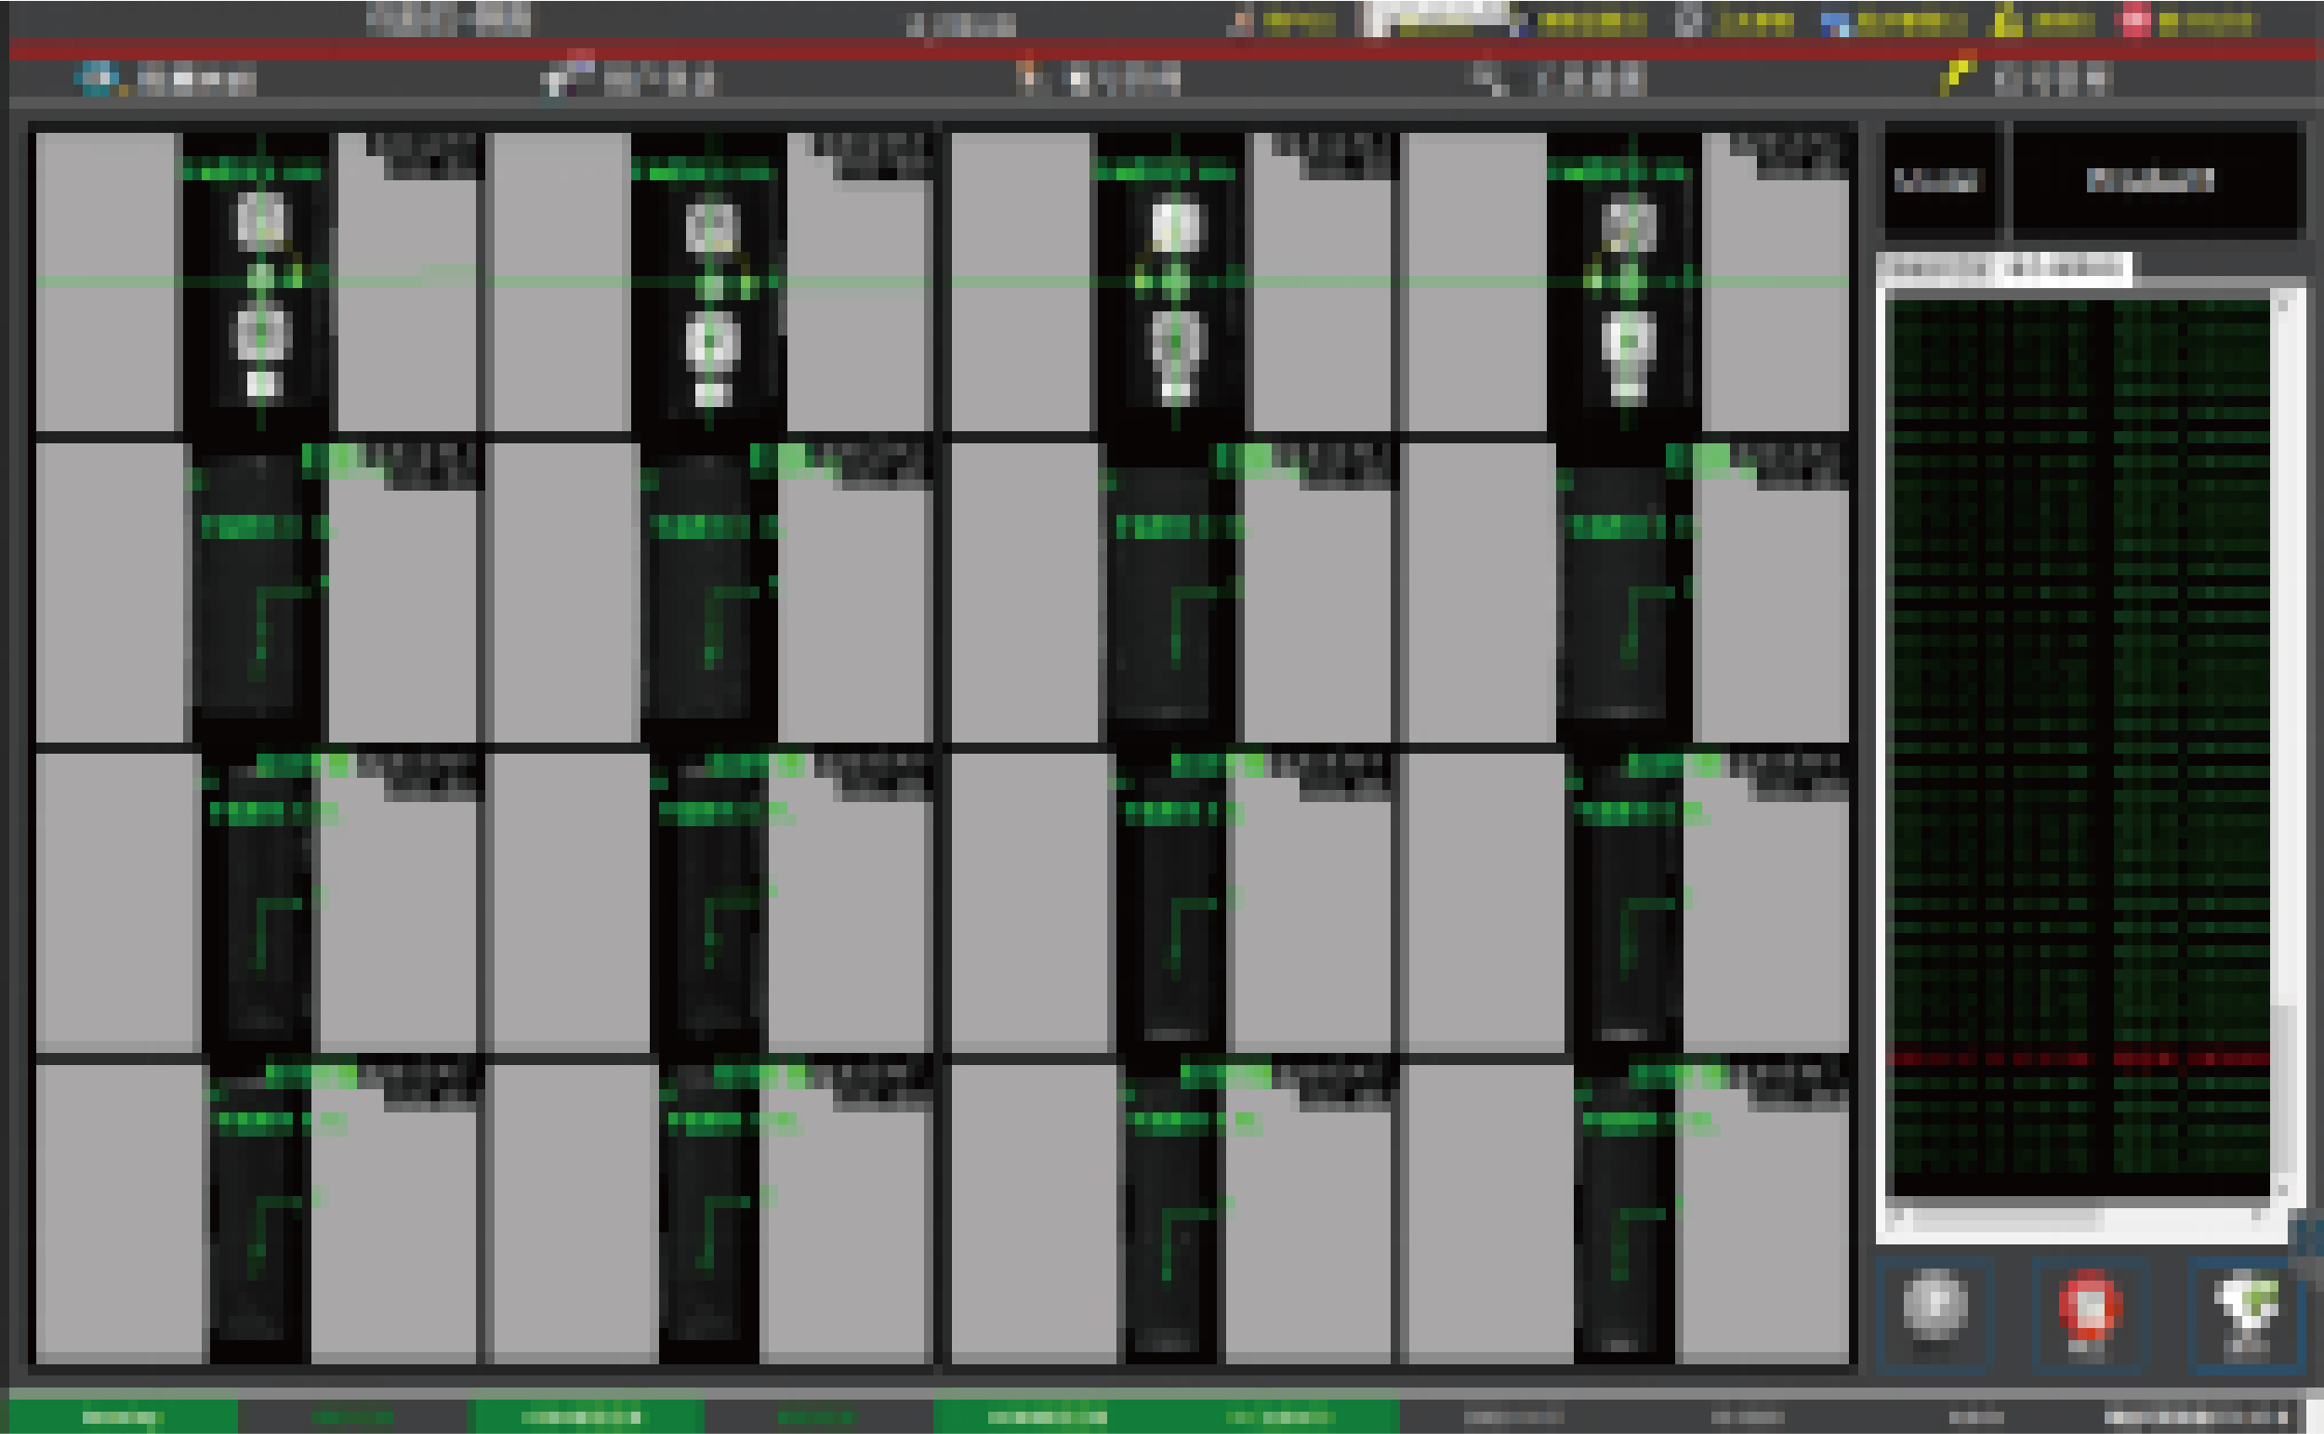This screenshot has height=1434, width=2324.
Task: Open the yellow pencil icon menu item
Action: point(1956,76)
